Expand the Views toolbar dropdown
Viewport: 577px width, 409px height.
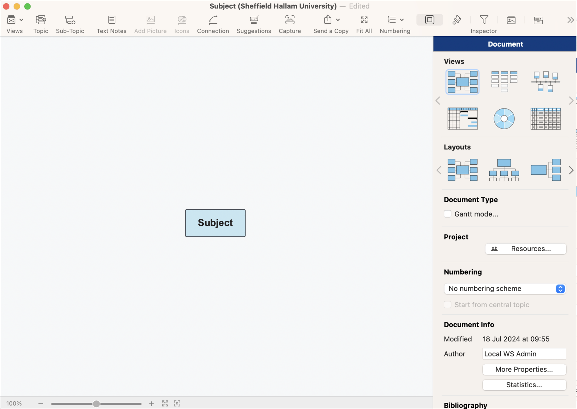pyautogui.click(x=21, y=20)
